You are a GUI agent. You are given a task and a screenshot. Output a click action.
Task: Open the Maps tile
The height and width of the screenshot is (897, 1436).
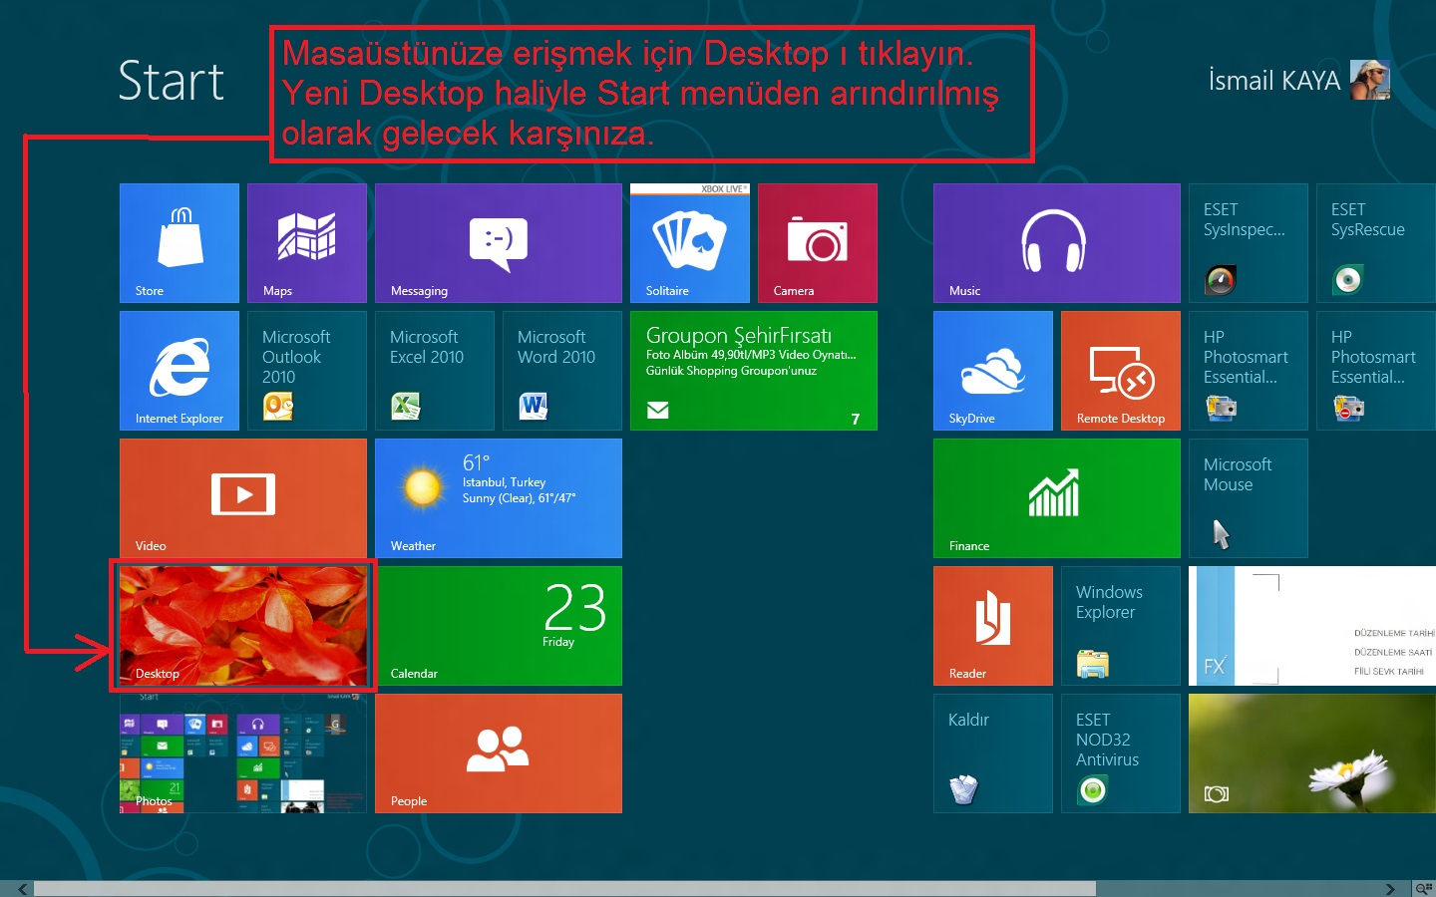point(307,243)
